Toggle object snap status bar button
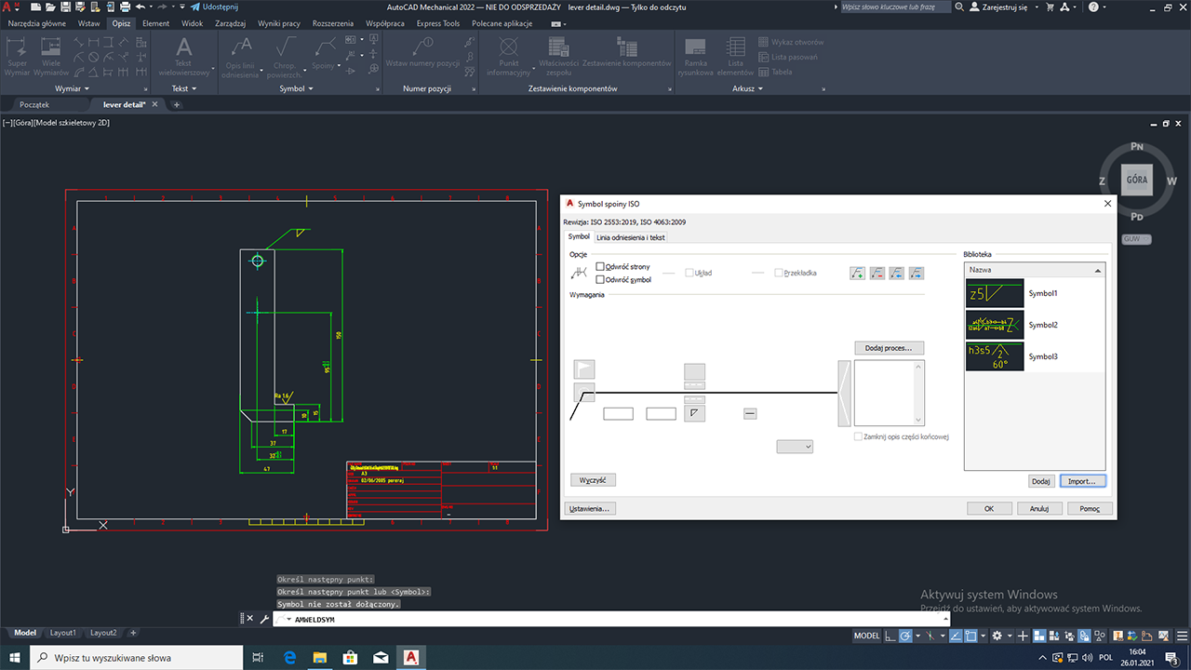Screen dimensions: 1191x670 point(970,636)
